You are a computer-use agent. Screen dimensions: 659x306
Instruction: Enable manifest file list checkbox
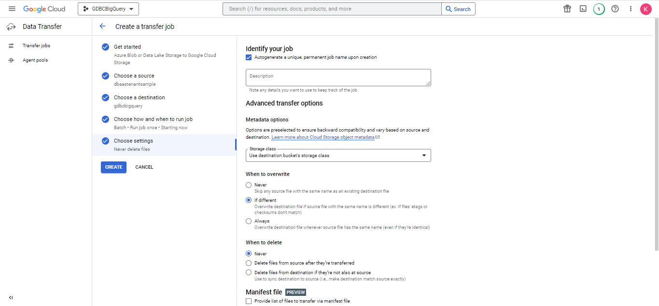[249, 301]
